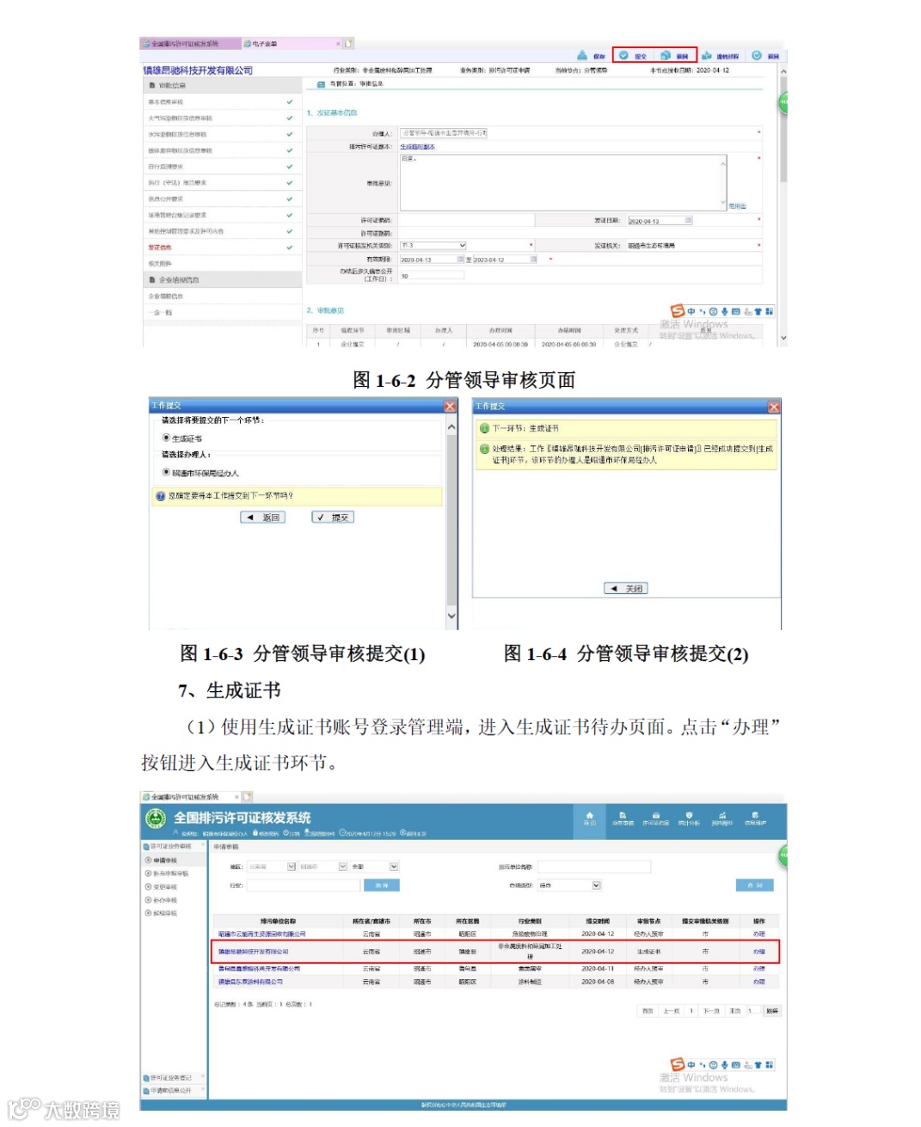921x1127 pixels.
Task: Click 办理 link in the 生成证书 row
Action: coord(758,952)
